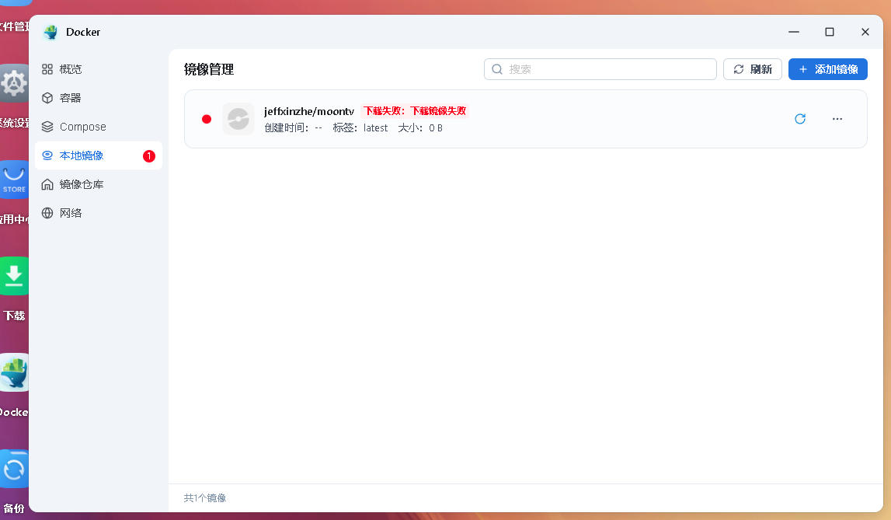Click the 添加镜像 add image button

pyautogui.click(x=827, y=69)
